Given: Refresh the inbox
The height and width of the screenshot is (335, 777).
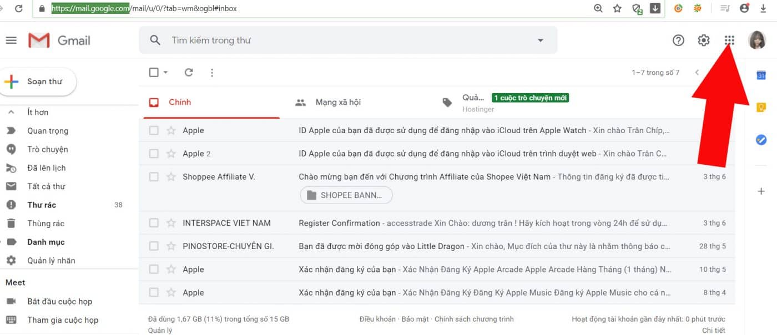Looking at the screenshot, I should [x=189, y=72].
